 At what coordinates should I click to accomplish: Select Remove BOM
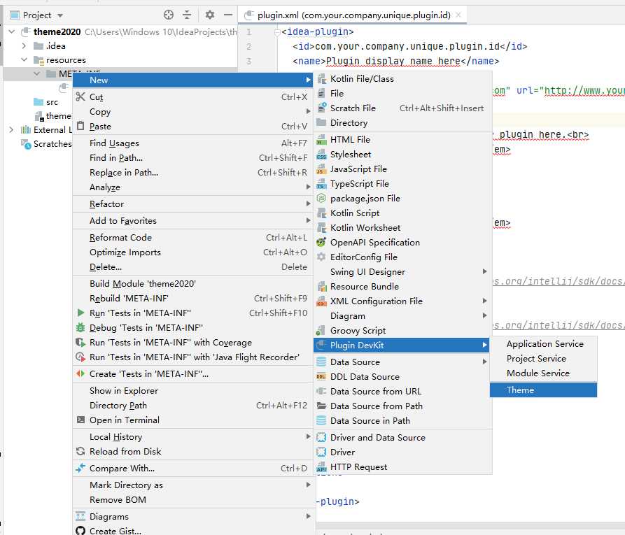[192, 499]
